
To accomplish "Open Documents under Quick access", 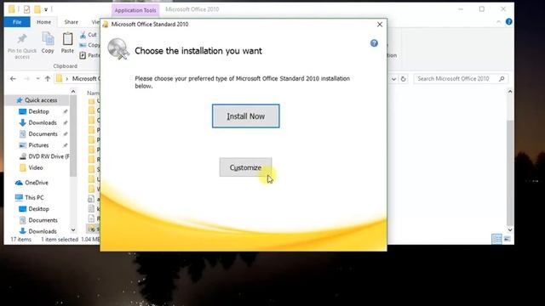I will click(x=43, y=134).
